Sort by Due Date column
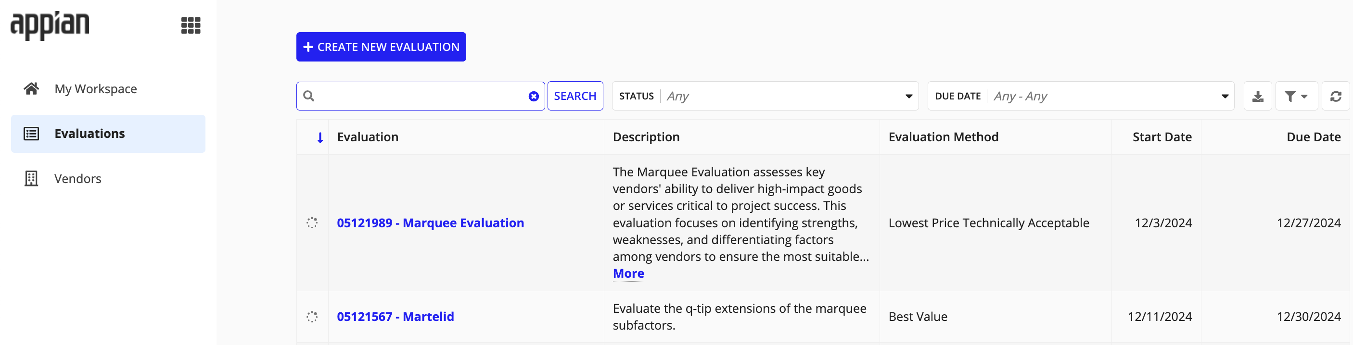The width and height of the screenshot is (1353, 345). pos(1313,137)
